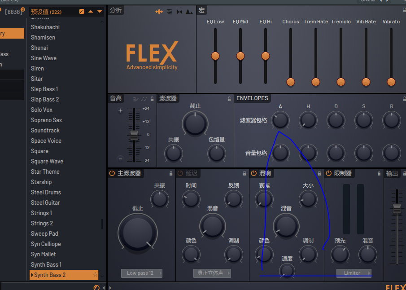Click the 预设值 (222) header
The height and width of the screenshot is (290, 406).
46,12
